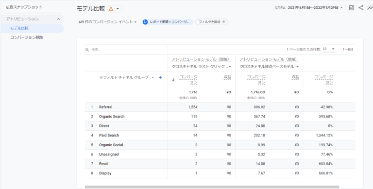373x189 pixels.
Task: Open the 6/9 conversion events dropdown
Action: tap(108, 22)
